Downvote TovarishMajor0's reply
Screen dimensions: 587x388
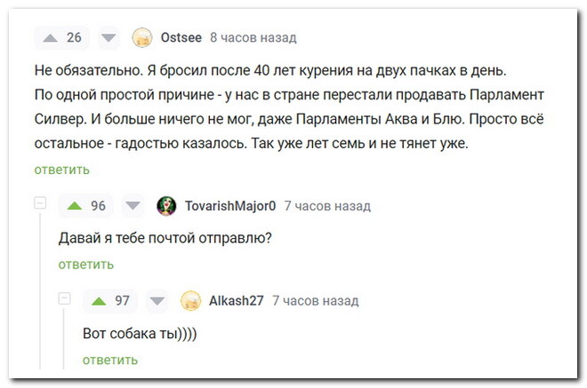[x=133, y=206]
